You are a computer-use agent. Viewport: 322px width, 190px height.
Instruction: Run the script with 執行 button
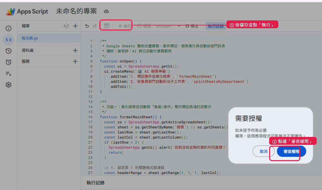125,26
